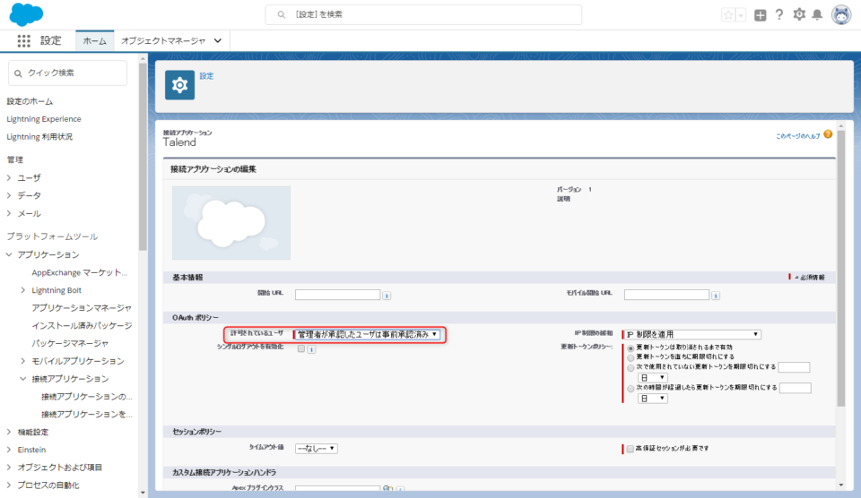Open the App Launcher grid icon
The image size is (861, 498).
pyautogui.click(x=23, y=41)
